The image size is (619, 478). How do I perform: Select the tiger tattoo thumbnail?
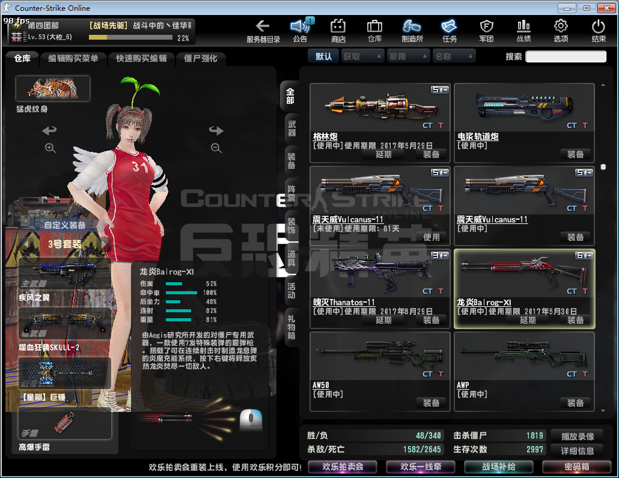[x=53, y=88]
